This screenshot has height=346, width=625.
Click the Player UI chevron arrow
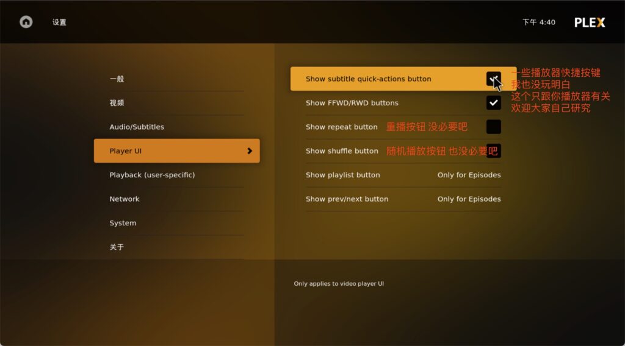tap(250, 150)
